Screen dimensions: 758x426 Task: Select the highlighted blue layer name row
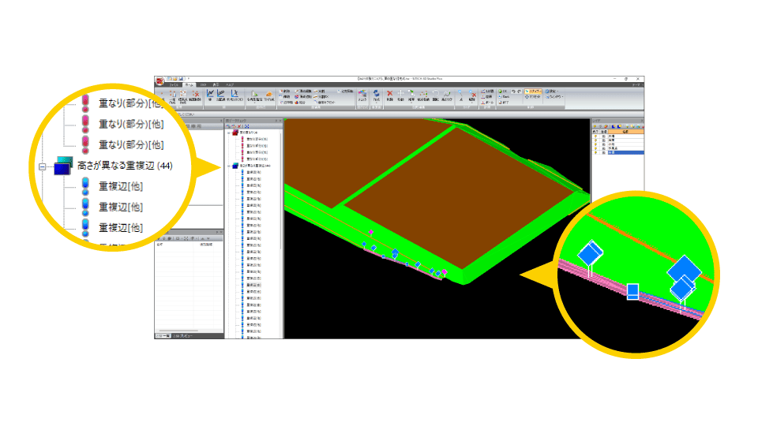(x=625, y=152)
